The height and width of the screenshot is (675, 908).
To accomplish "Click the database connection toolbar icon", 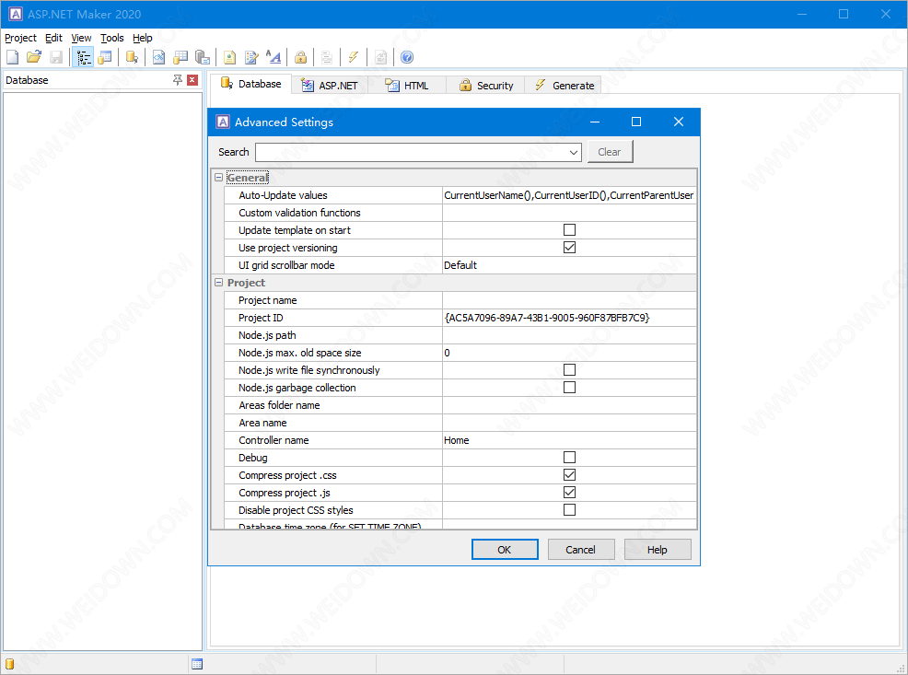I will (x=132, y=57).
